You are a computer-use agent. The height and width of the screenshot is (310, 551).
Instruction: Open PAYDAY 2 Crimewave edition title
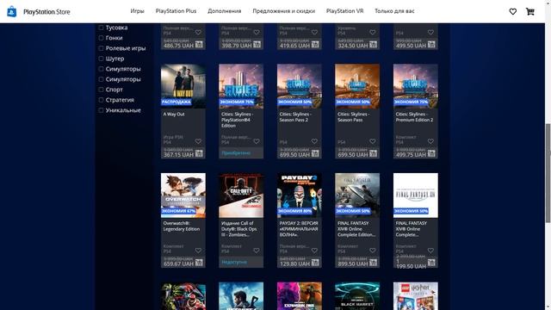coord(299,229)
